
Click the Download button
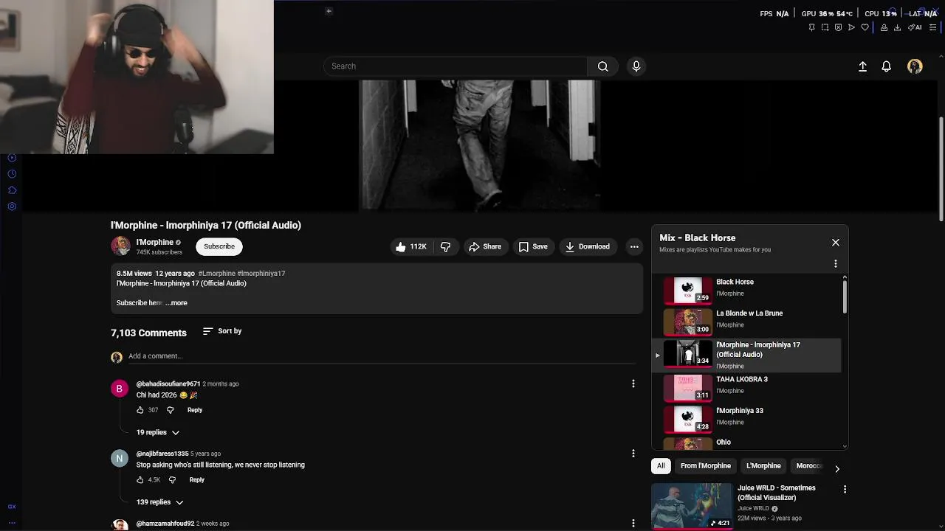[x=588, y=247]
